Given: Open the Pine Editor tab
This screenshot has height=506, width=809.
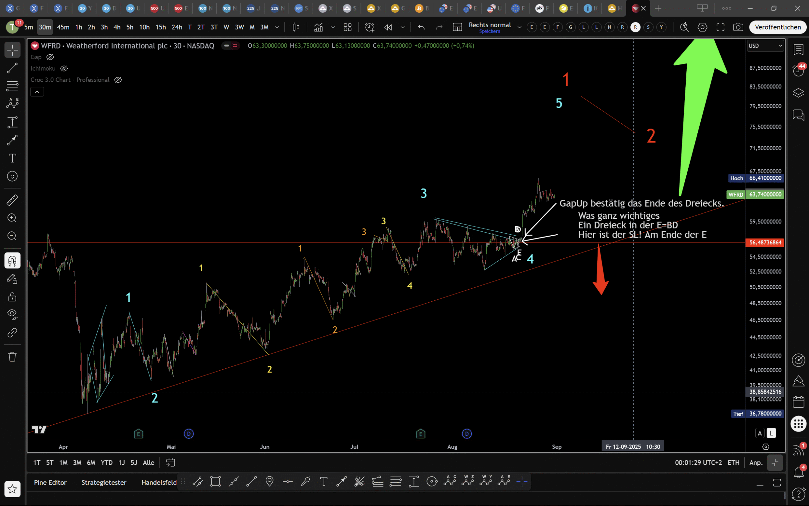Looking at the screenshot, I should pyautogui.click(x=50, y=482).
